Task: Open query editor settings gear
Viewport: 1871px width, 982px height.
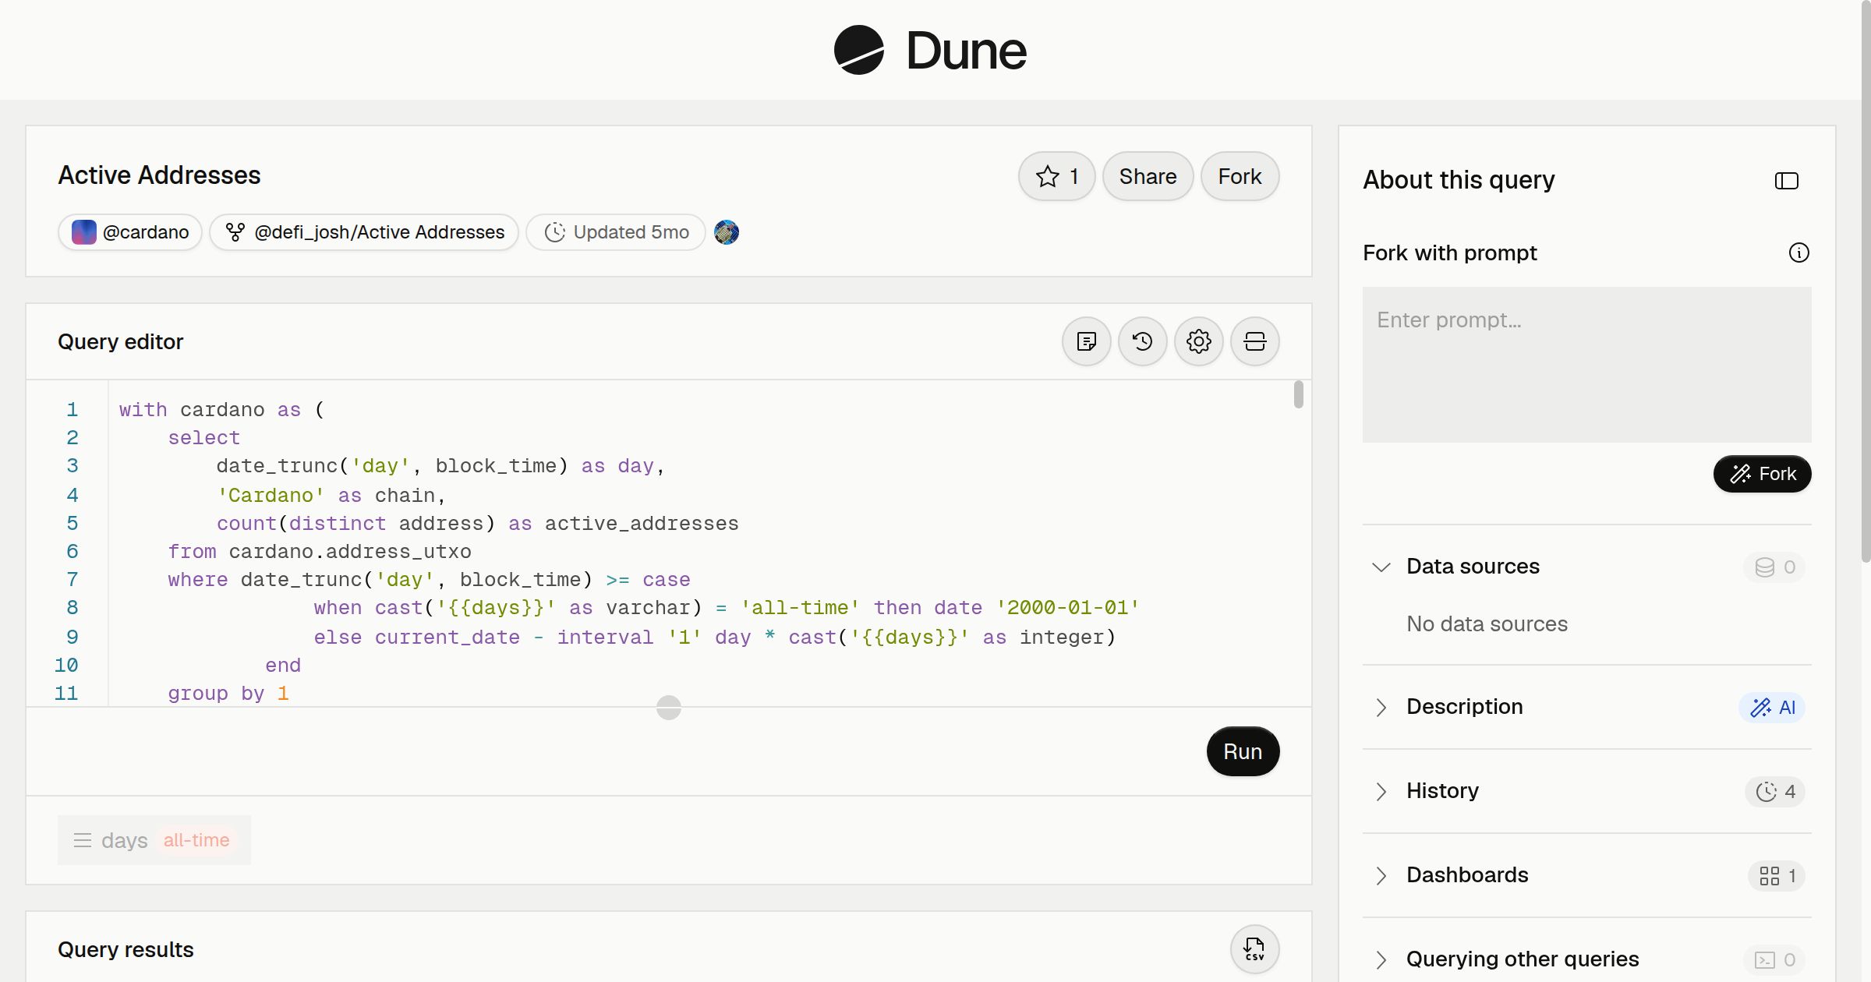Action: pyautogui.click(x=1198, y=341)
